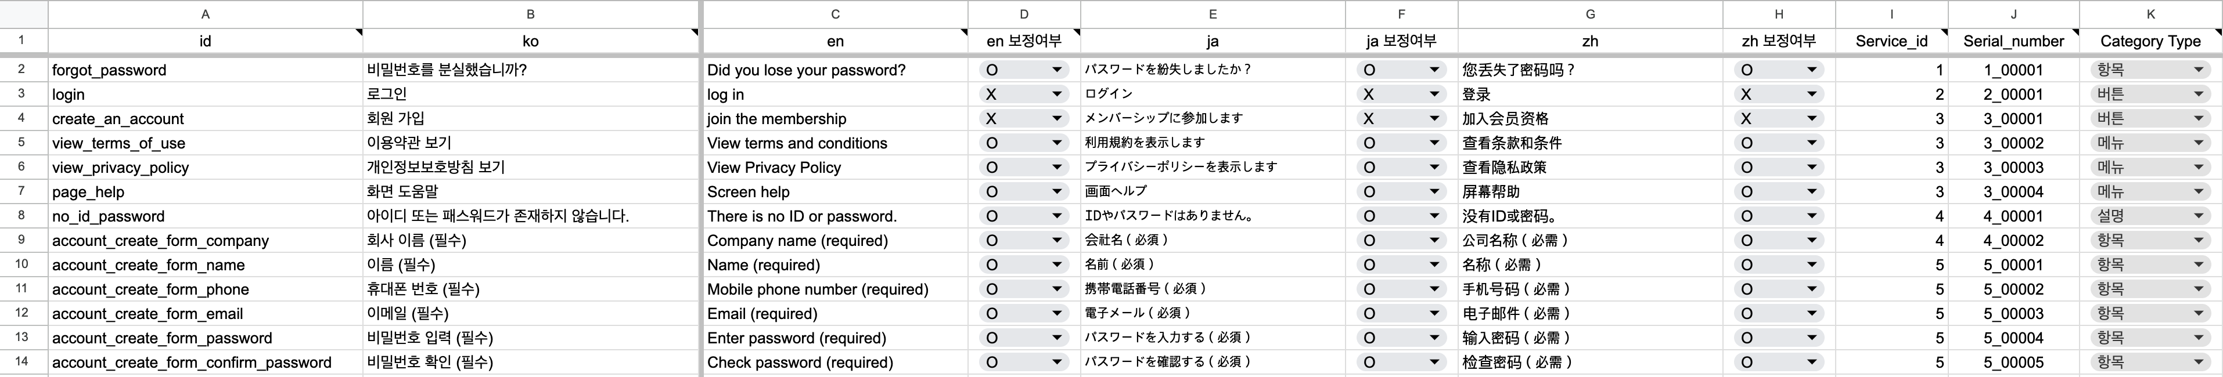Click the 'Did you lose your password?' cell
The width and height of the screenshot is (2223, 377).
(835, 70)
